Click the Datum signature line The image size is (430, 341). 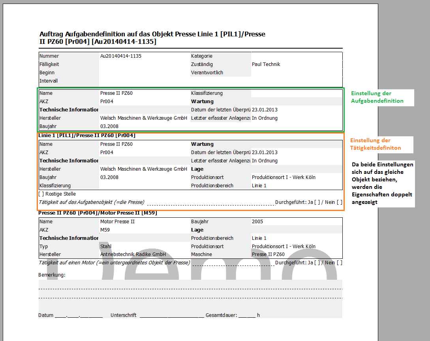click(79, 316)
